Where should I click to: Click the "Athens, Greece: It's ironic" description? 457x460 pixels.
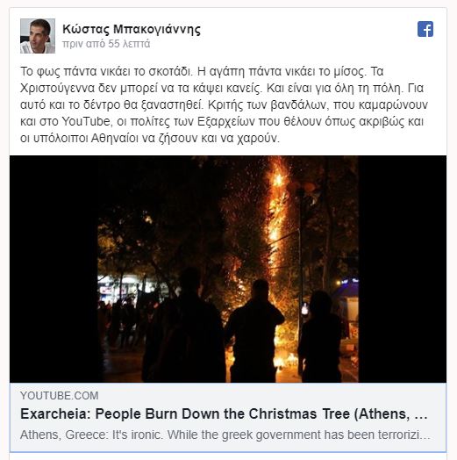(x=225, y=435)
